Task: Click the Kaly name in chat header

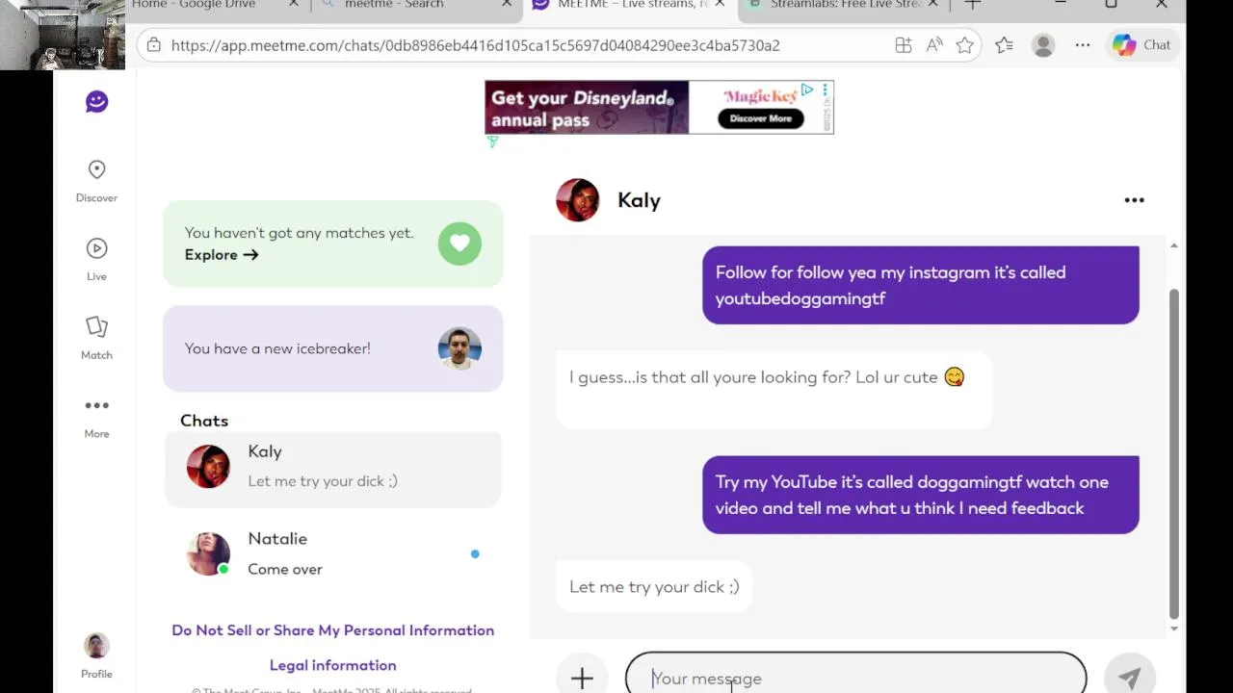Action: click(639, 200)
